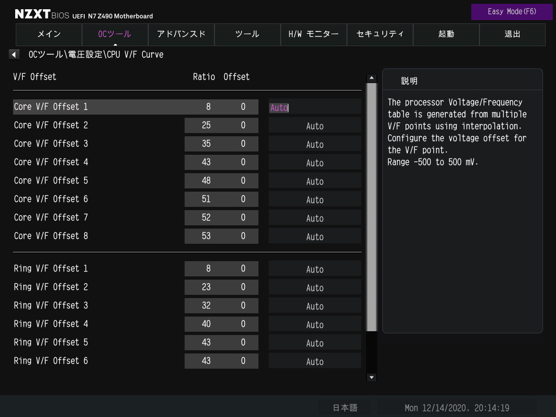Open the ツール tab
The image size is (556, 417).
248,34
